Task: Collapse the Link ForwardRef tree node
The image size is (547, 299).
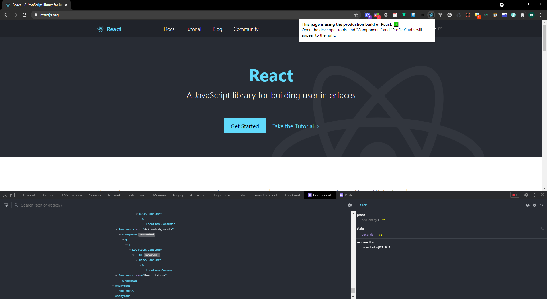Action: pyautogui.click(x=133, y=255)
